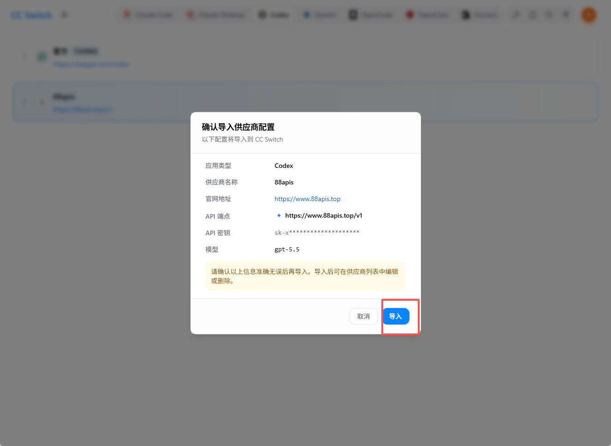Screen dimensions: 611x446
Task: Click the masked API key sk-x value
Action: click(317, 232)
